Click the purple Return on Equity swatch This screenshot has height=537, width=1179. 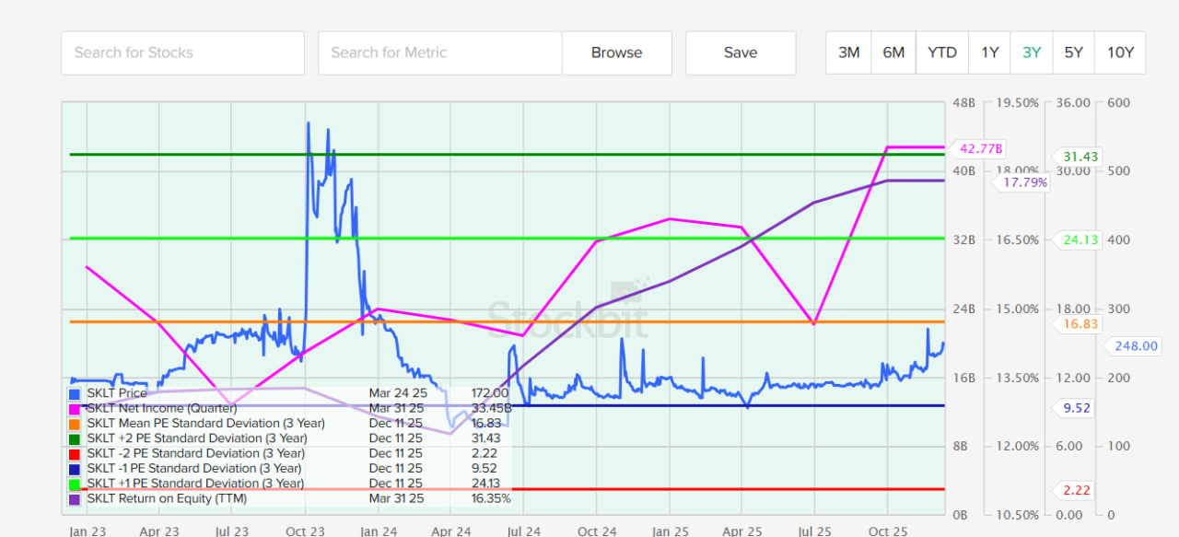[x=75, y=498]
